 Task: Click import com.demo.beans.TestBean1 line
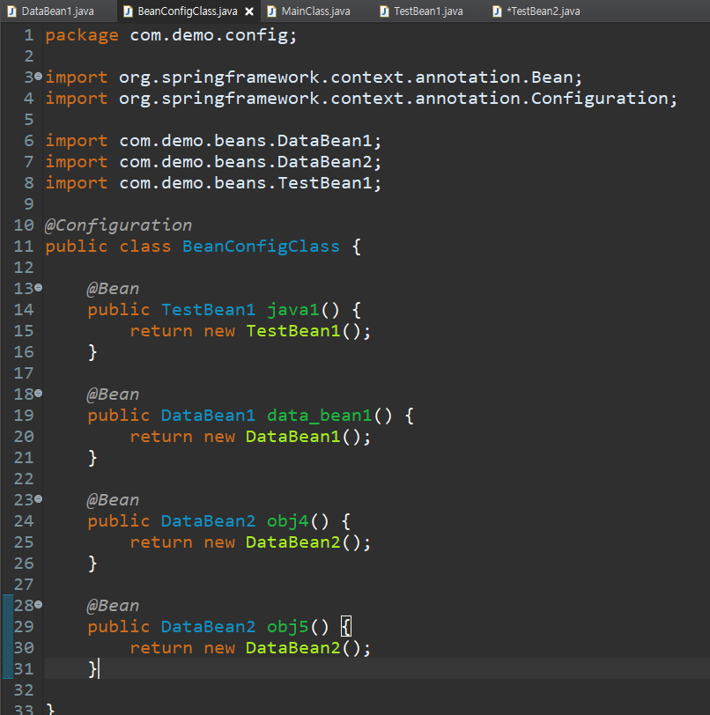point(213,183)
